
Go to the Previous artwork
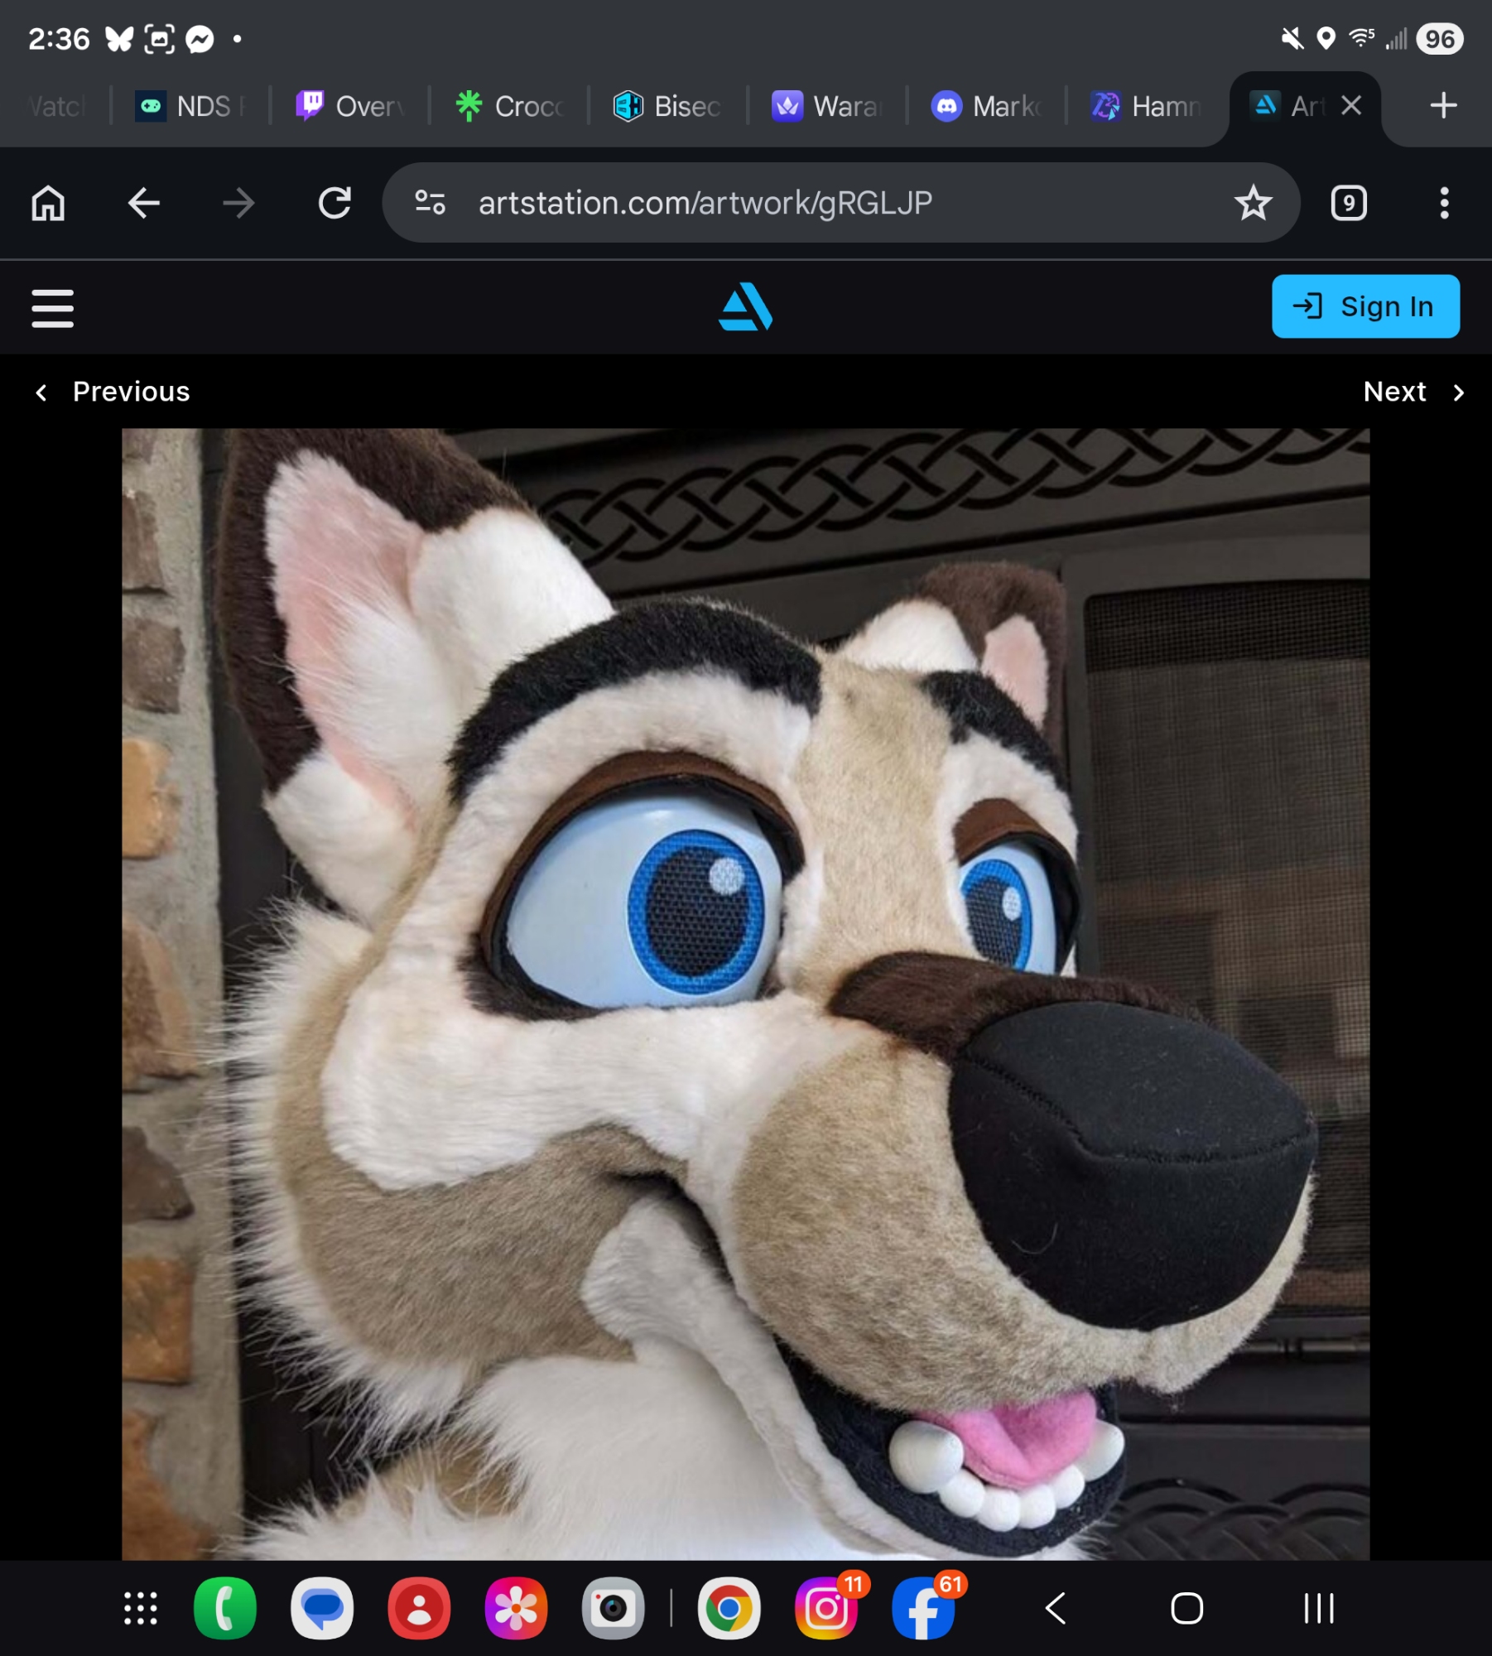pos(113,392)
